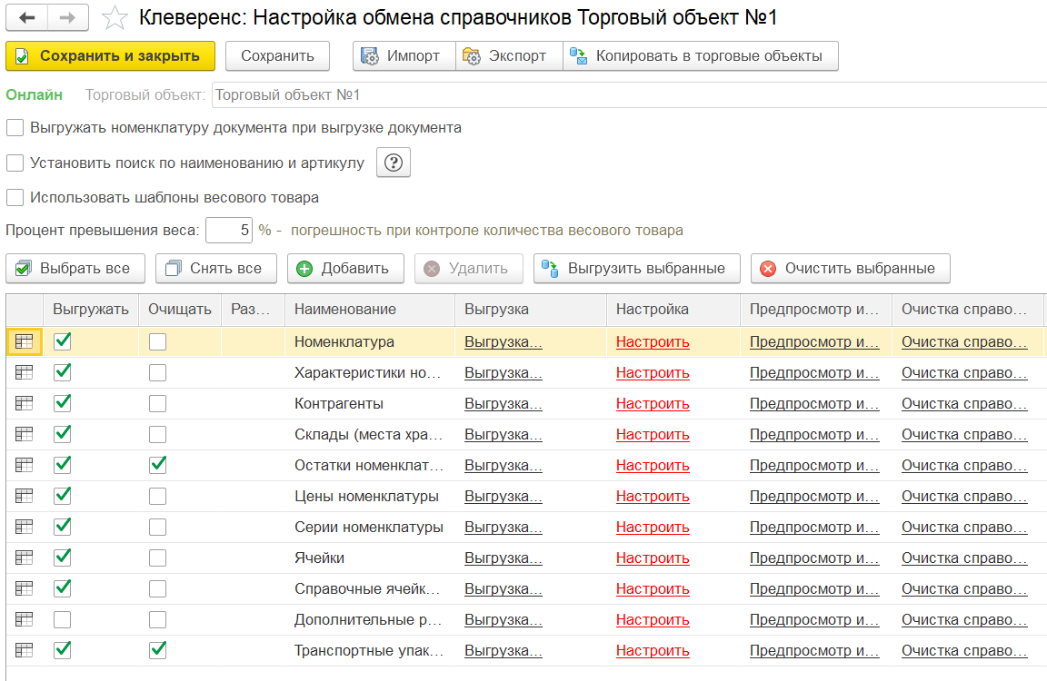Screen dimensions: 1047x681
Task: Click the Торговый объект field
Action: click(629, 95)
